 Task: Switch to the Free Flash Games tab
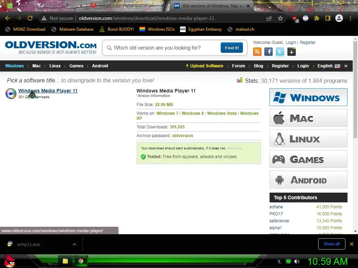pyautogui.click(x=44, y=6)
